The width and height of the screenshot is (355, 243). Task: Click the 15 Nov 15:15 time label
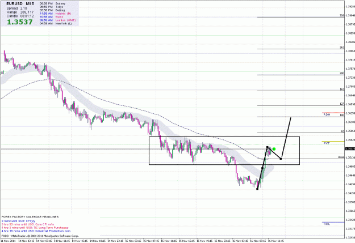point(186,241)
